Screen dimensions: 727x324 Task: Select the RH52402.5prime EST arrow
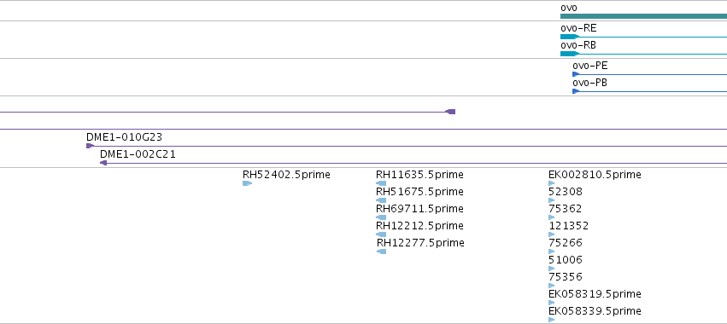[247, 183]
